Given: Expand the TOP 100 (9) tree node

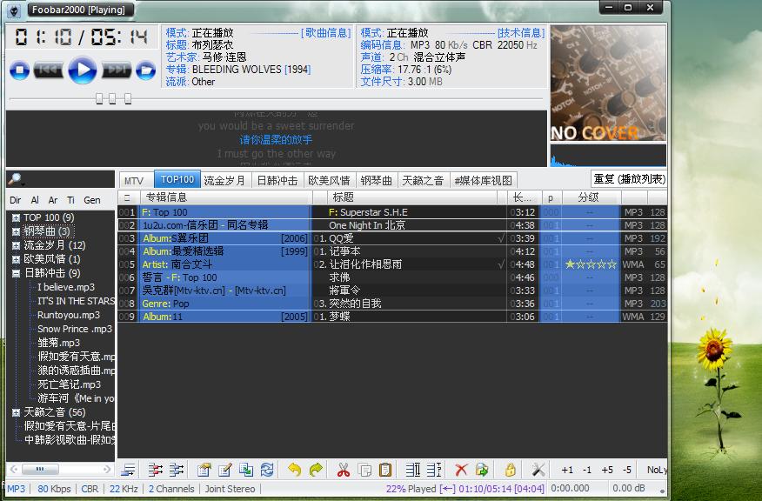Looking at the screenshot, I should tap(16, 217).
